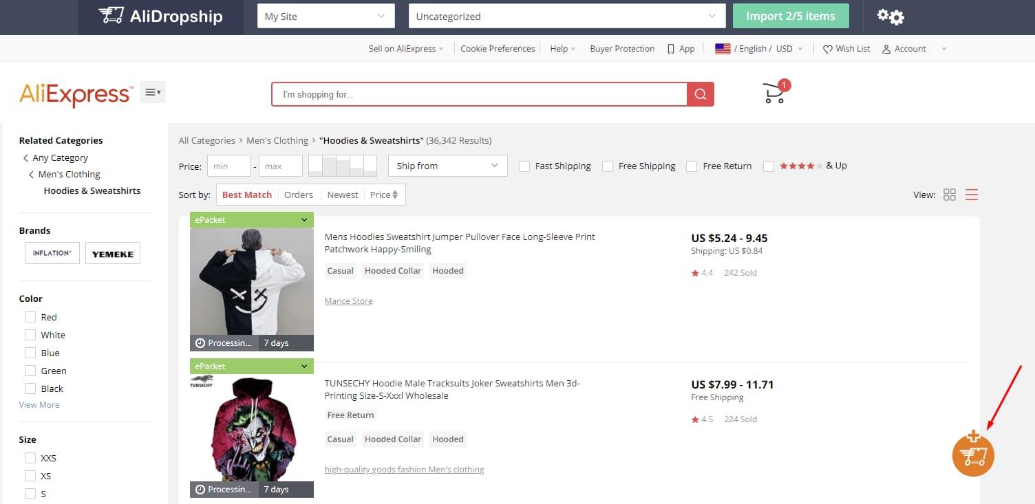Click the minimum price input field
Screen dimensions: 1035x504
228,166
